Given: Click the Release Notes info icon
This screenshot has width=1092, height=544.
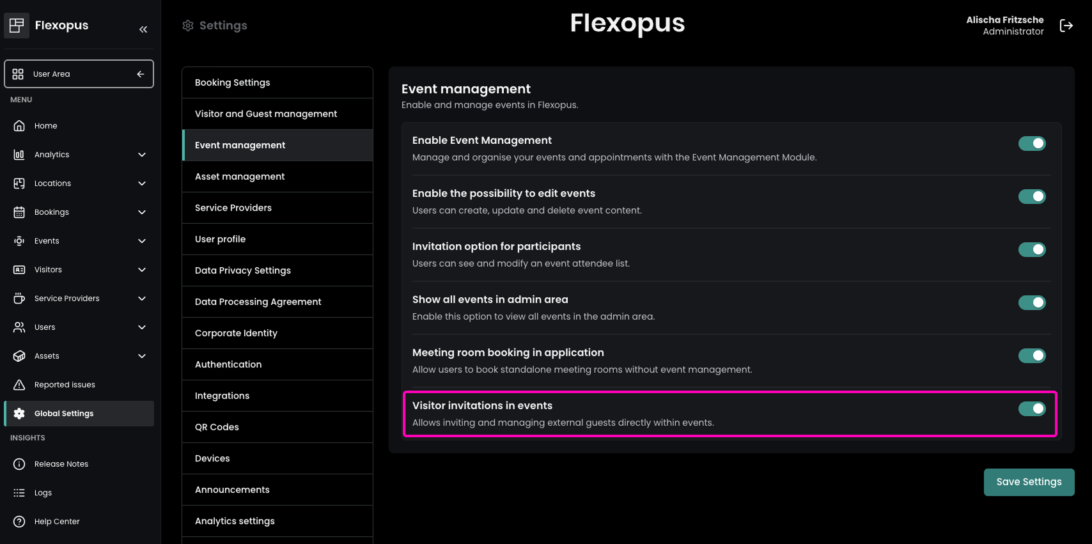Looking at the screenshot, I should 19,464.
